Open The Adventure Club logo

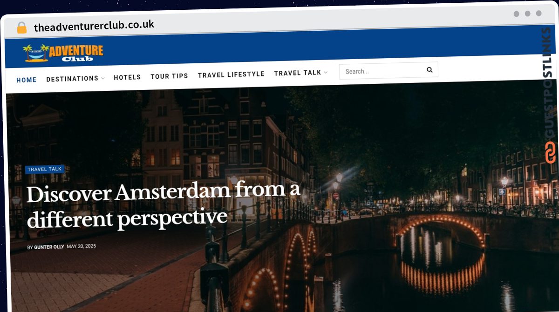tap(63, 54)
